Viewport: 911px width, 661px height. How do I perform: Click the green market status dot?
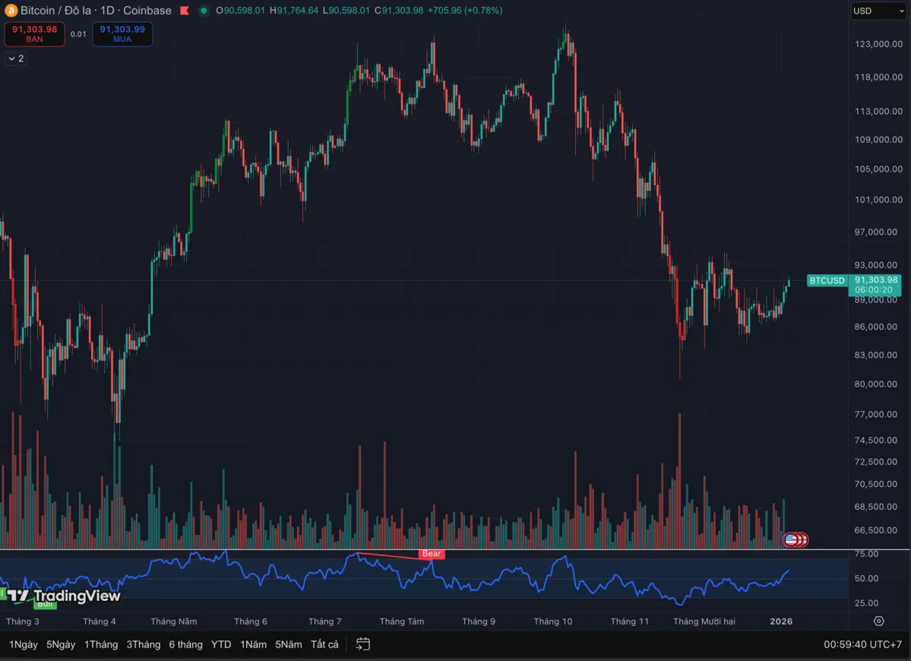204,11
